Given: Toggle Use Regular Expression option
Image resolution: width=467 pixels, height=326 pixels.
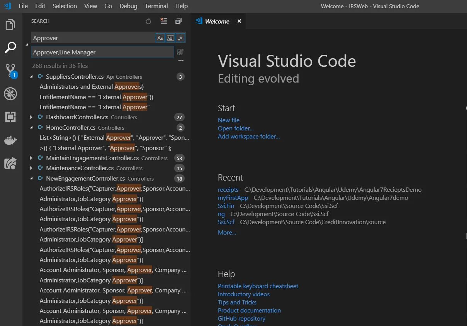Looking at the screenshot, I should pyautogui.click(x=180, y=38).
